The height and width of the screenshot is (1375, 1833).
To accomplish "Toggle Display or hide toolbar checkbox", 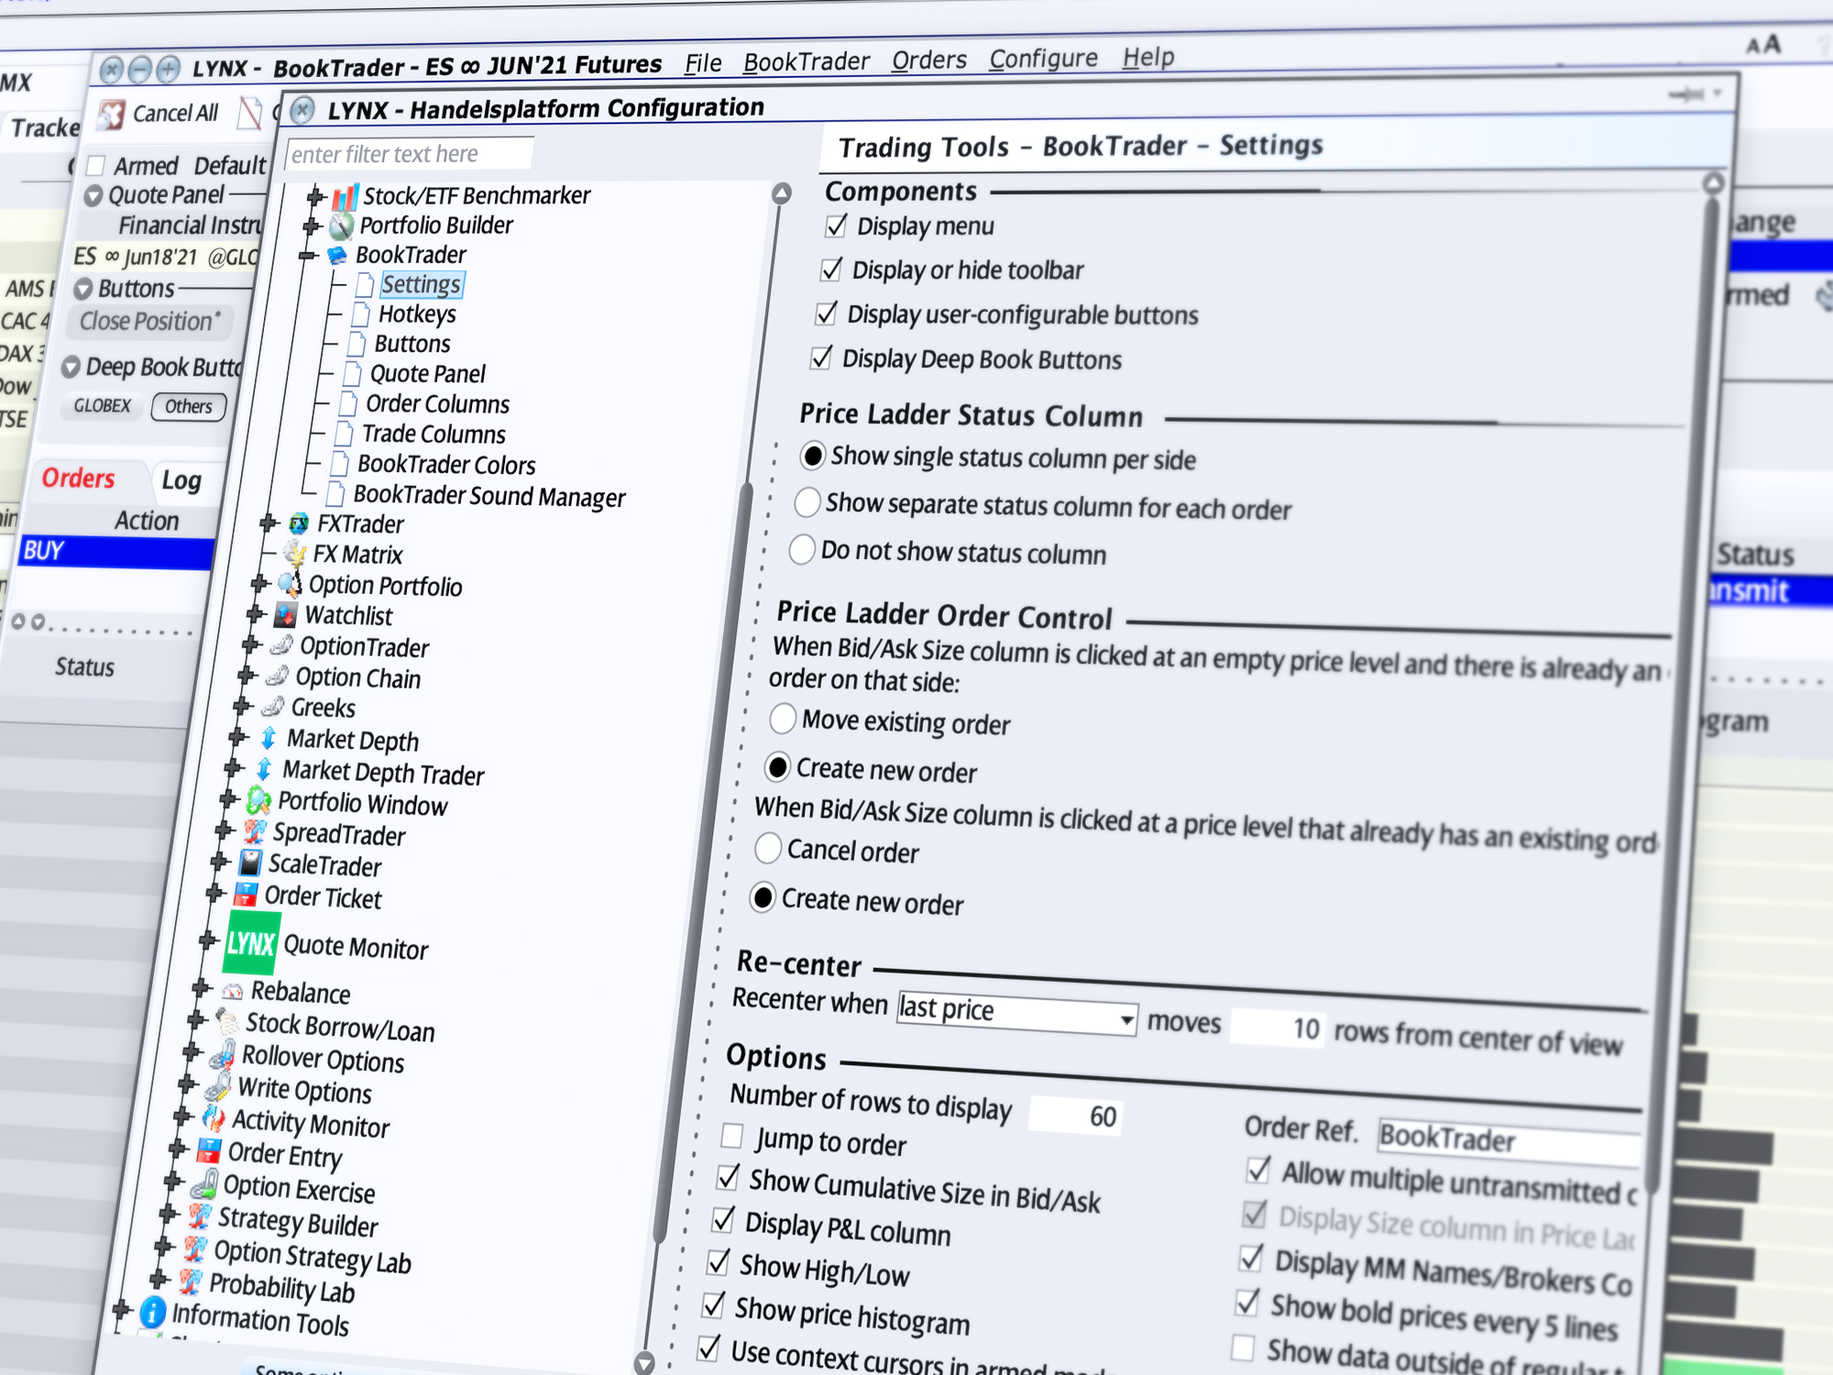I will pos(831,269).
